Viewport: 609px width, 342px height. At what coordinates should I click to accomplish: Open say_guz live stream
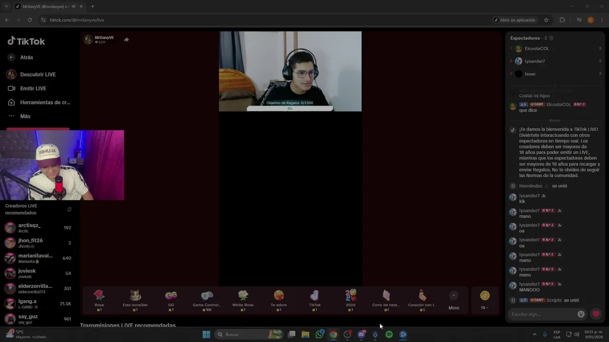38,319
